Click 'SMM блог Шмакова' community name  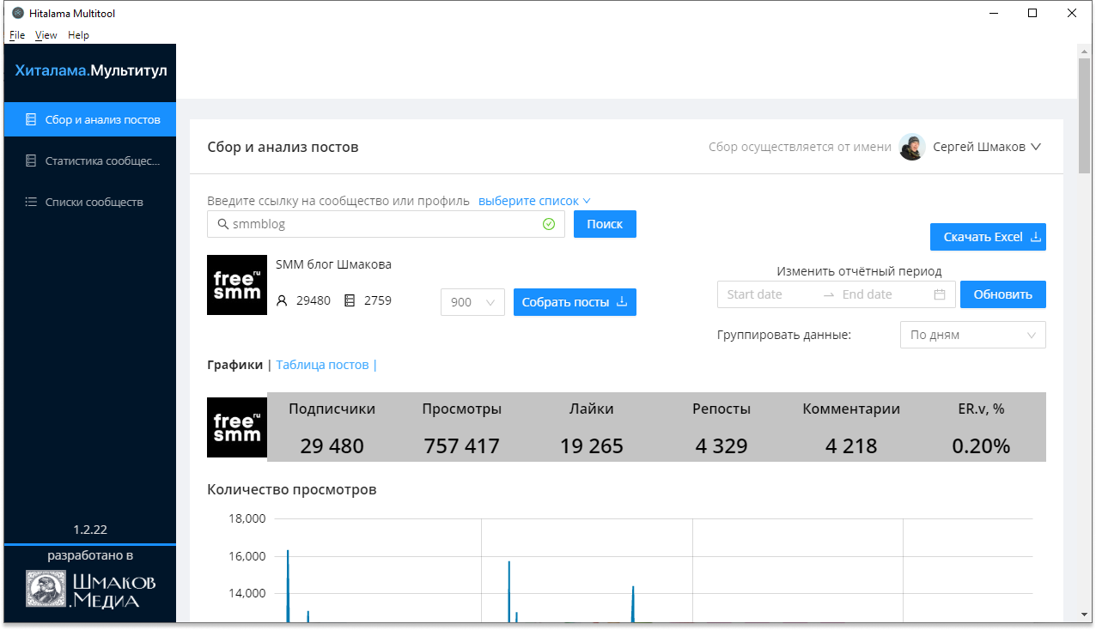coord(333,264)
